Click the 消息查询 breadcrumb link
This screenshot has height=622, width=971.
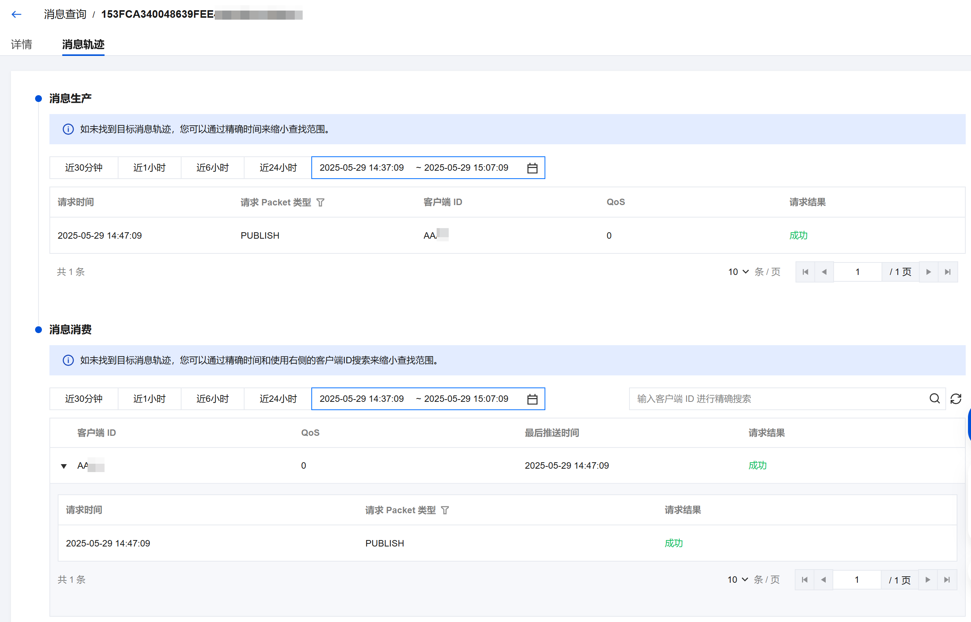tap(65, 15)
